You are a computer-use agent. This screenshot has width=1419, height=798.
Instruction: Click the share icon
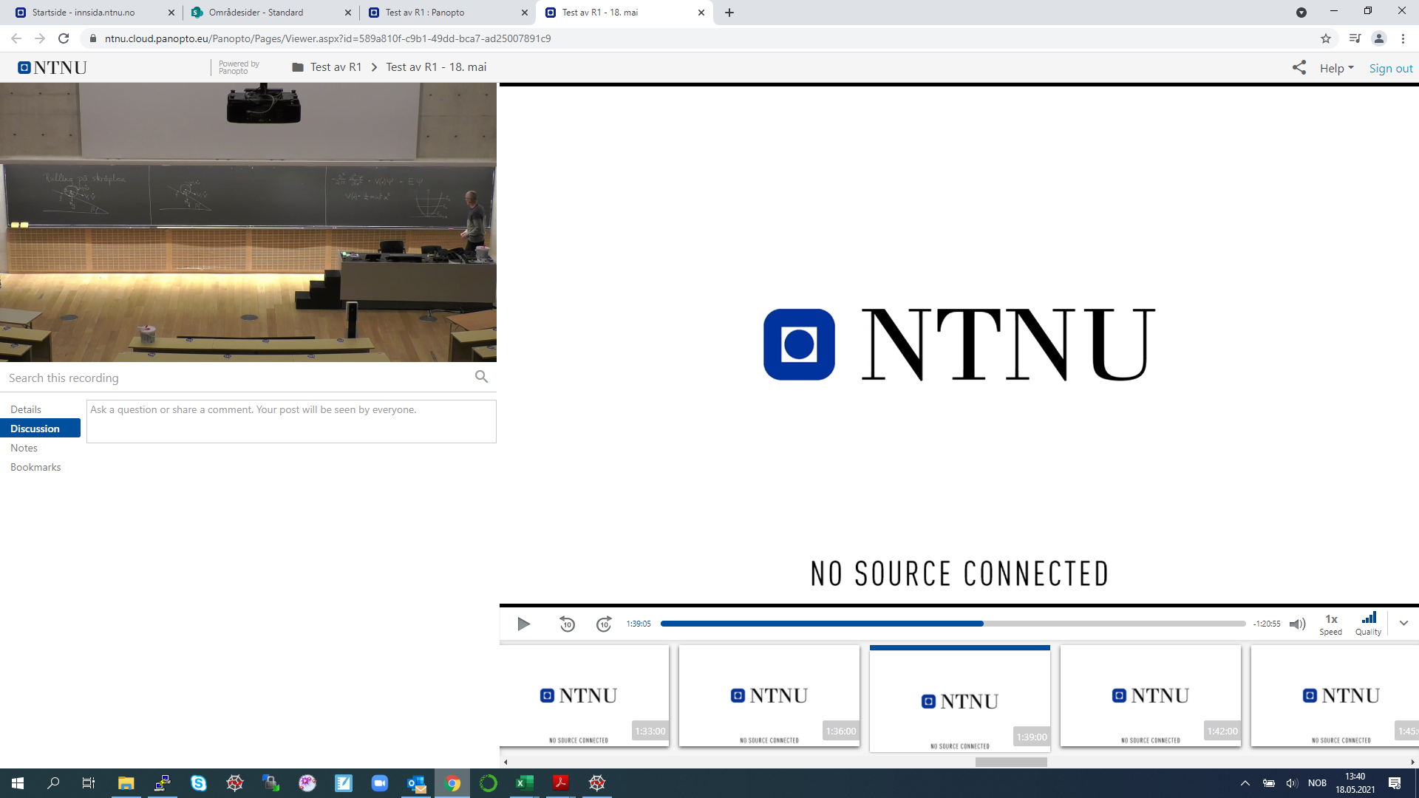pos(1299,67)
